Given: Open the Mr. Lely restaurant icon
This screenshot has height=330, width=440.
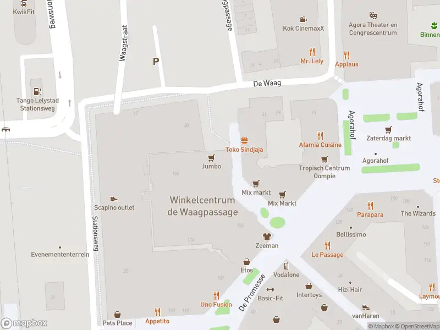Looking at the screenshot, I should click(x=312, y=52).
